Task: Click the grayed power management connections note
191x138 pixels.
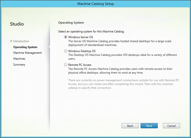Action: click(124, 84)
